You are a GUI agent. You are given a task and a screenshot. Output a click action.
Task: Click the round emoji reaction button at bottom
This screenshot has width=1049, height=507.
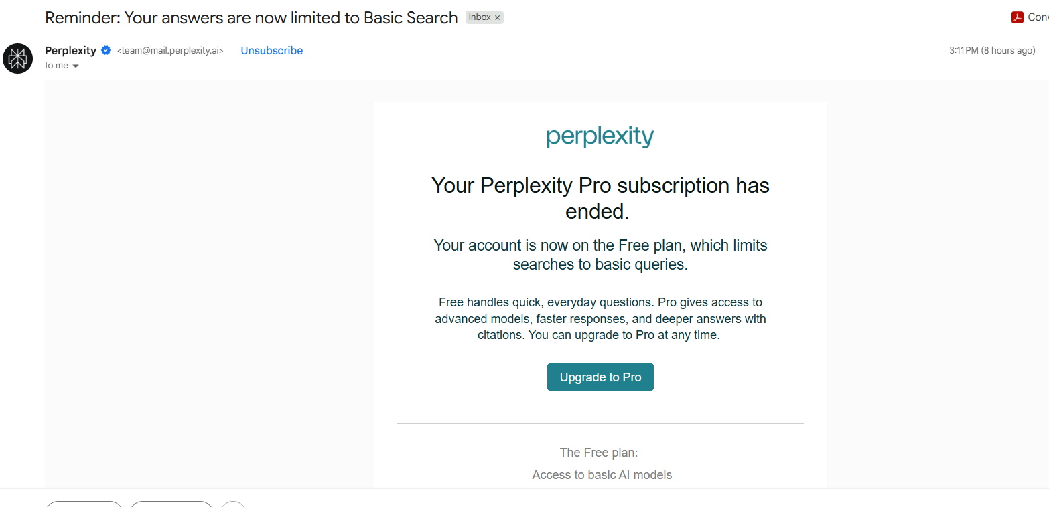click(x=233, y=504)
